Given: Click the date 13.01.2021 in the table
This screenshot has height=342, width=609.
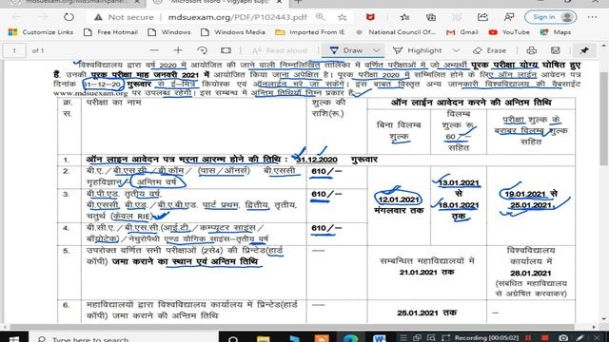Looking at the screenshot, I should 459,182.
